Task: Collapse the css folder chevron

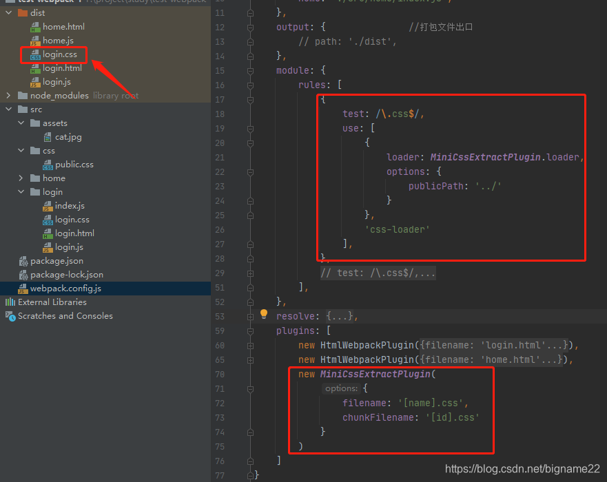Action: (21, 151)
